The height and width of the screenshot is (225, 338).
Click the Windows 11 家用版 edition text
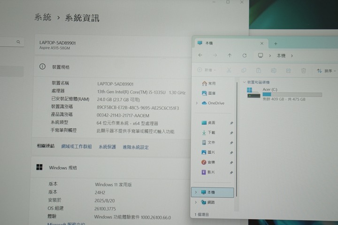click(114, 184)
